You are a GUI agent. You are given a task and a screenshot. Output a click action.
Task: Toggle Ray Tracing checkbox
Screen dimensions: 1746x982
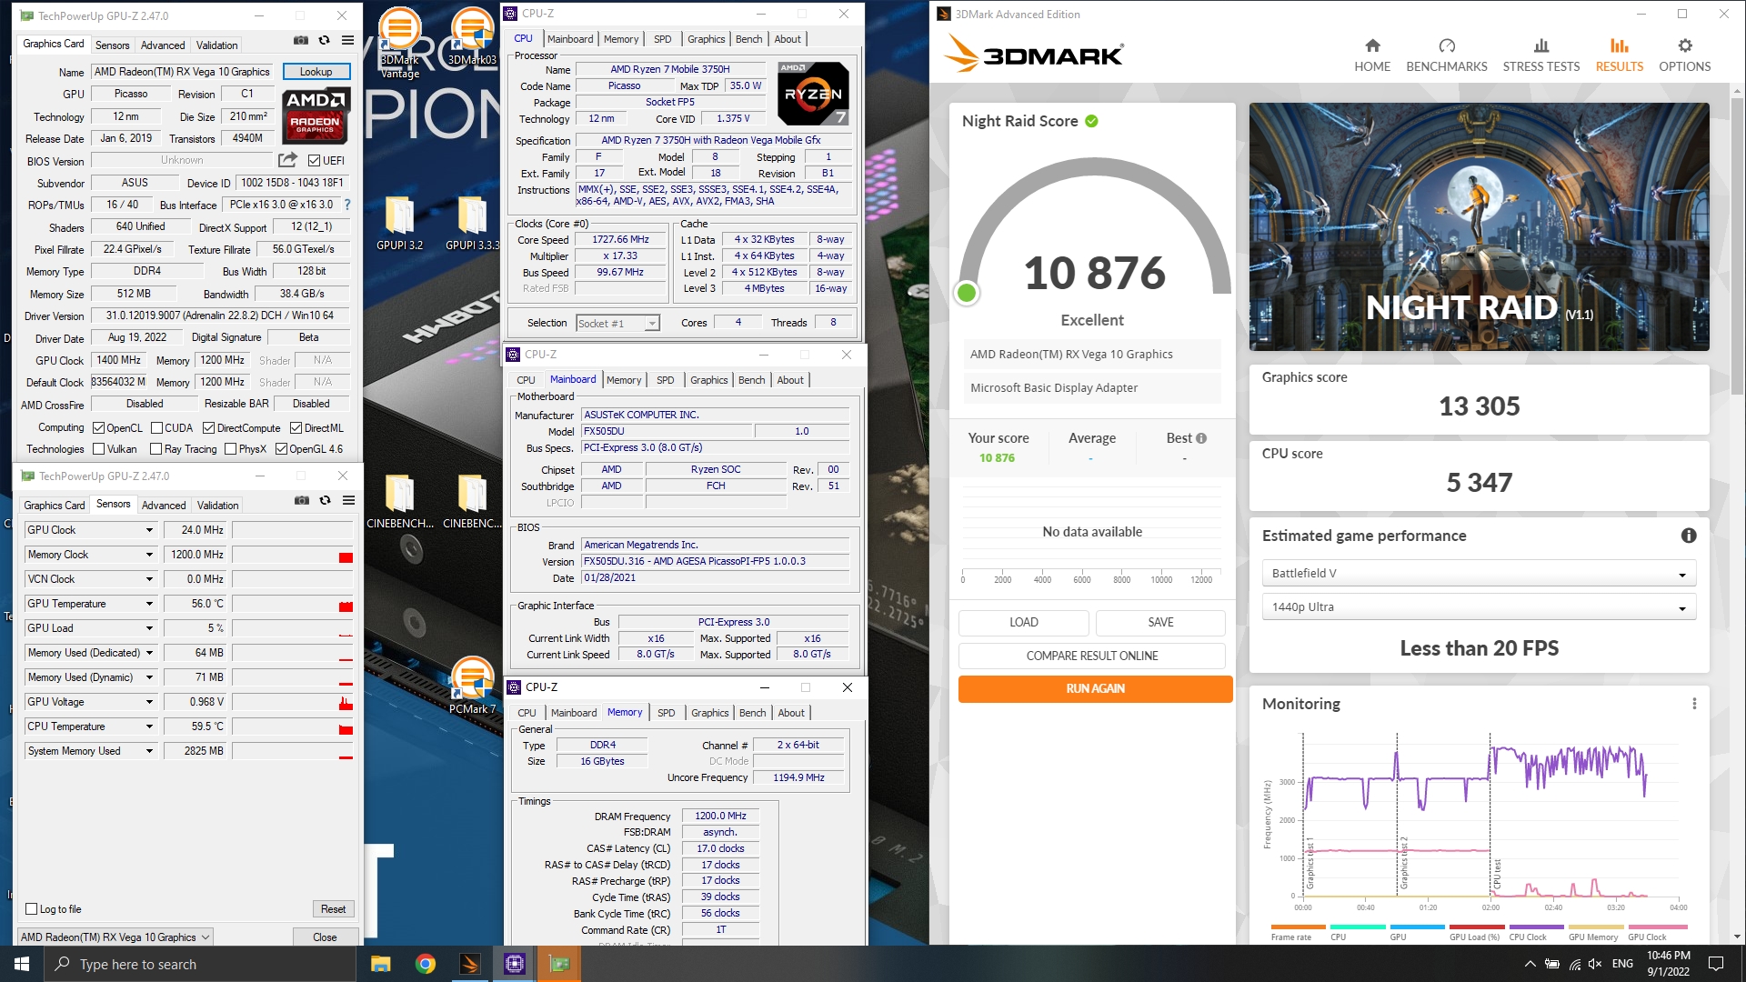[156, 449]
